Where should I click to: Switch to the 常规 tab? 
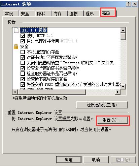9,14
